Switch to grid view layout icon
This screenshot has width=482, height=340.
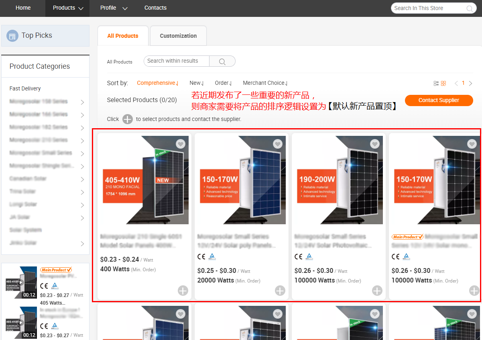(x=443, y=83)
